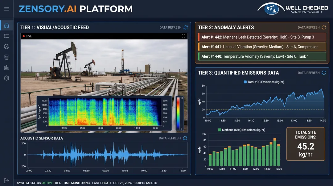Click the TIER 2: ANOMALY ALERTS heading
Viewport: 333px width, 186px height.
click(x=226, y=27)
